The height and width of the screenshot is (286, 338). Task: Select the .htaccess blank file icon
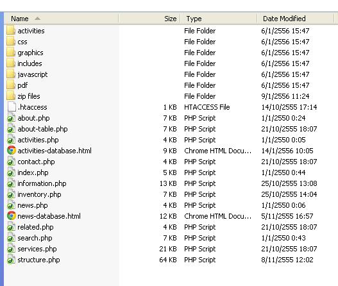pyautogui.click(x=12, y=107)
